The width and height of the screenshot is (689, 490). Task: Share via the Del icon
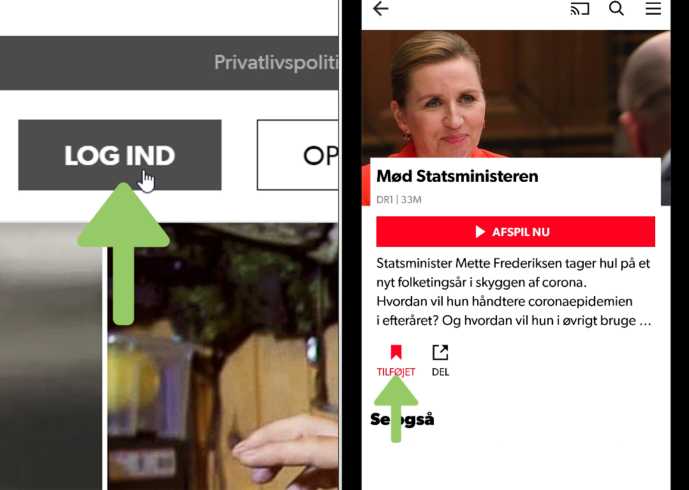[x=440, y=352]
